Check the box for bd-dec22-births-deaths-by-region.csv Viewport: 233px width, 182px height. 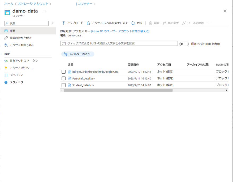pyautogui.click(x=63, y=72)
